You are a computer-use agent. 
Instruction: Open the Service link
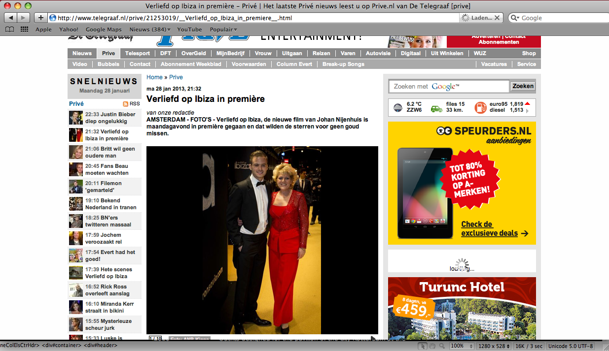pos(527,64)
